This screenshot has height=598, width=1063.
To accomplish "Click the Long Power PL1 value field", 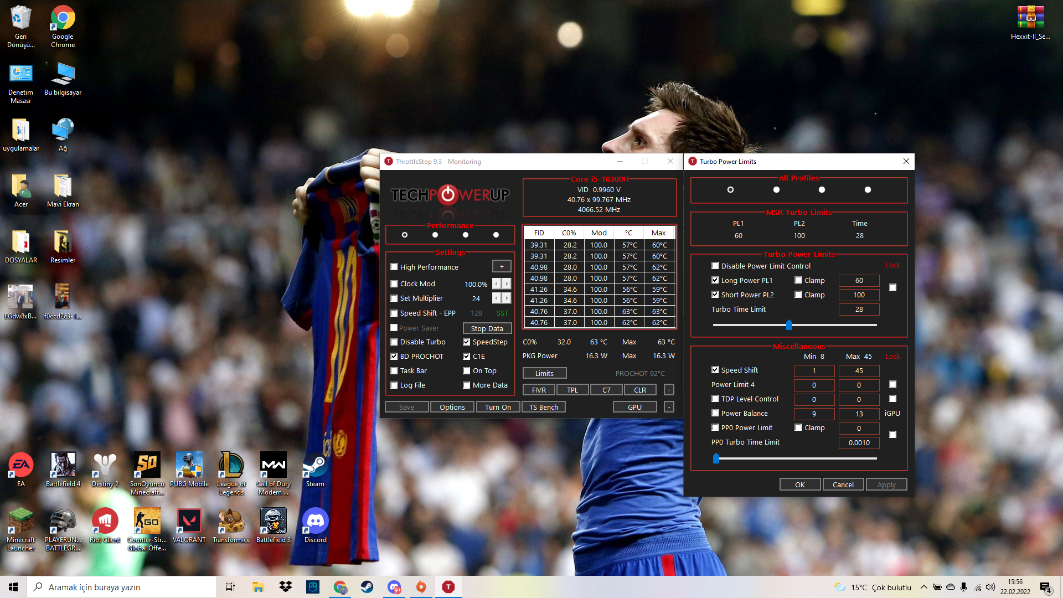I will pos(859,281).
